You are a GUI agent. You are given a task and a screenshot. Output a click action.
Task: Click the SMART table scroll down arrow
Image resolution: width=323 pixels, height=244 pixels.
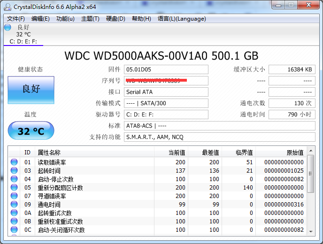311,232
